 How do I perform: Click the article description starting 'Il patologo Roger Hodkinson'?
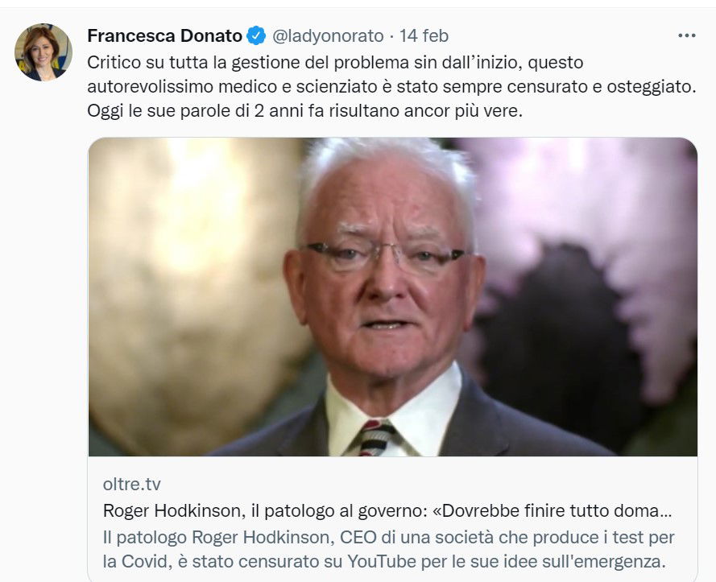[388, 547]
